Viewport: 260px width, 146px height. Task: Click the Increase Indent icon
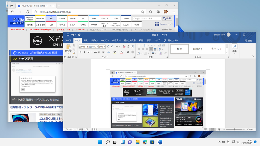pos(163,45)
